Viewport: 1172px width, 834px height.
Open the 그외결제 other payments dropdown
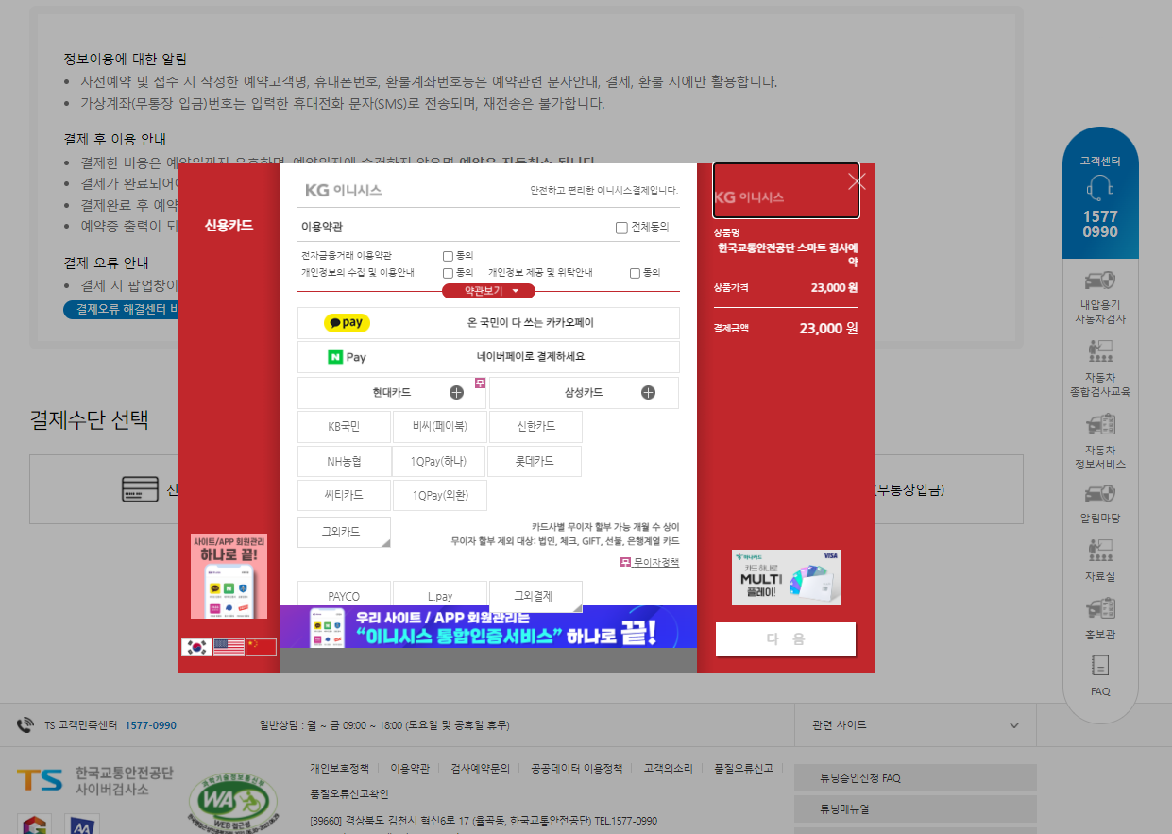[x=535, y=596]
